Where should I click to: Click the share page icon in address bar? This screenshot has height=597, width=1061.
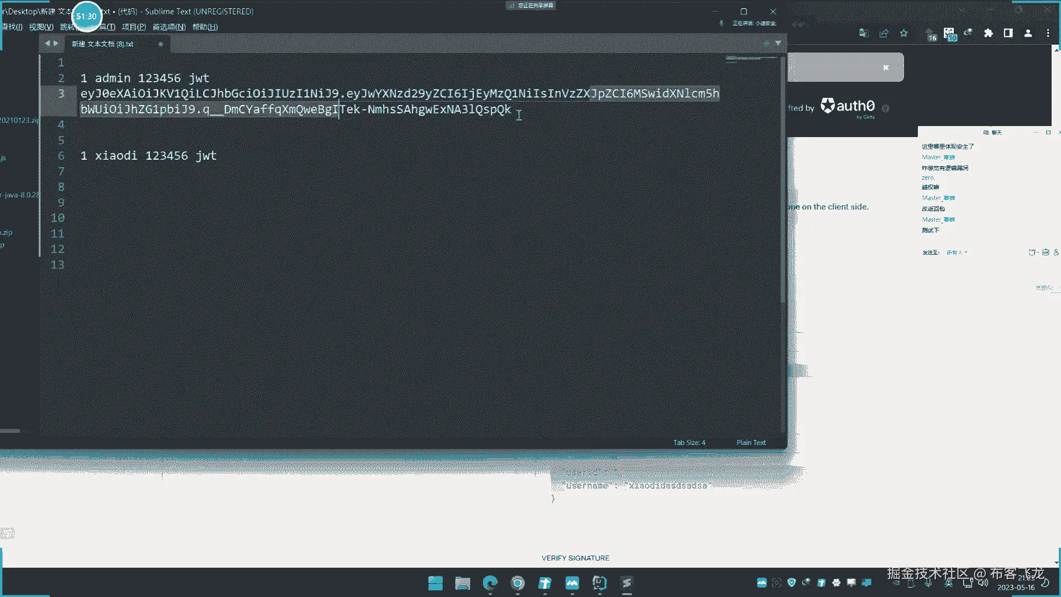[x=884, y=33]
